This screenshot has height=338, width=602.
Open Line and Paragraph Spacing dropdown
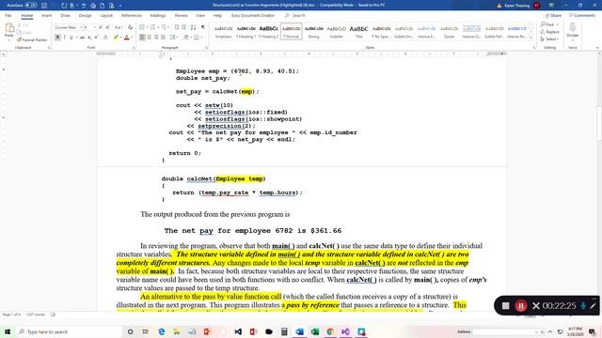[x=173, y=38]
